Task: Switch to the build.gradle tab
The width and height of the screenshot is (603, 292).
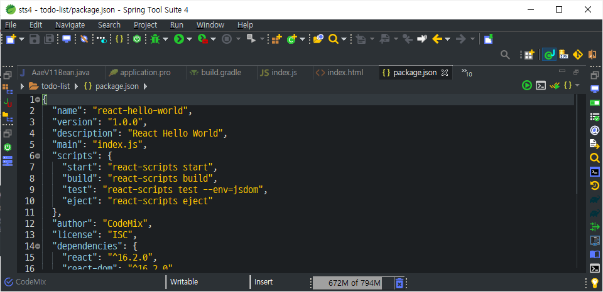Action: tap(215, 73)
